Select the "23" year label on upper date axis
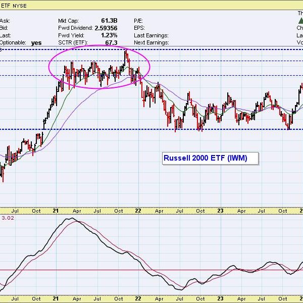 click(220, 211)
